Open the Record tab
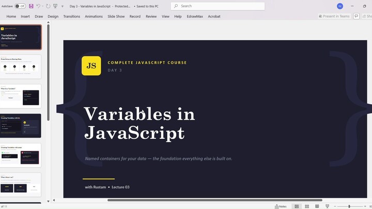Screen dimensions: 372x209 [x=135, y=17]
